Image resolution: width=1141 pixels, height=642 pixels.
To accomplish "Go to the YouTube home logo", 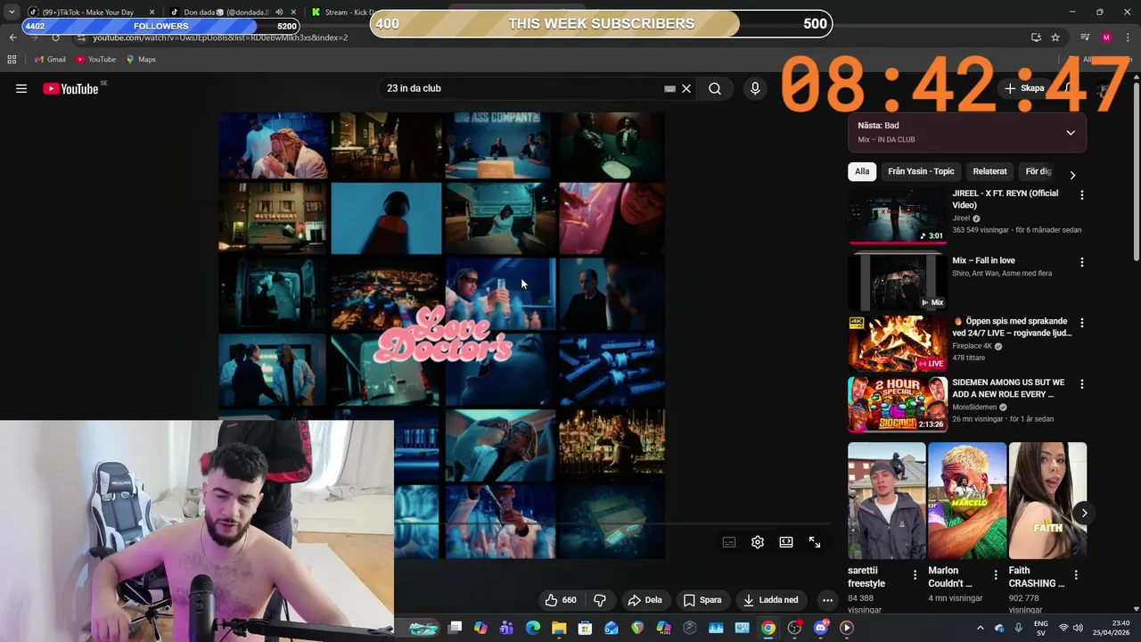I will pyautogui.click(x=70, y=88).
